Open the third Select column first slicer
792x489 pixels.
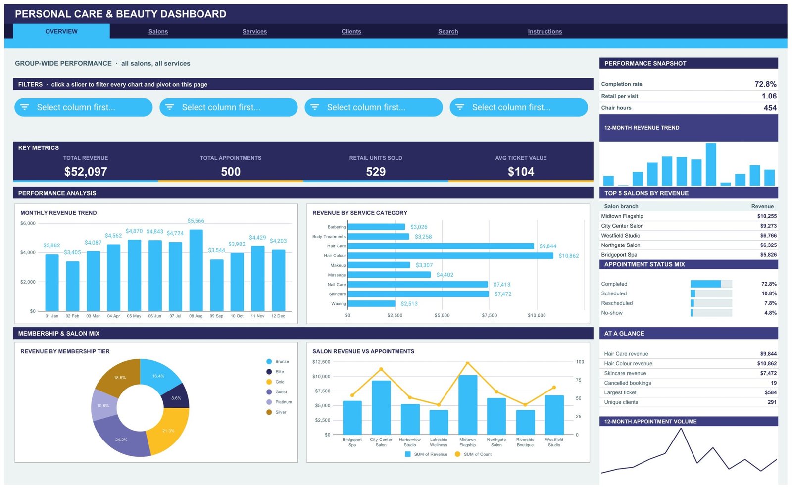coord(374,107)
